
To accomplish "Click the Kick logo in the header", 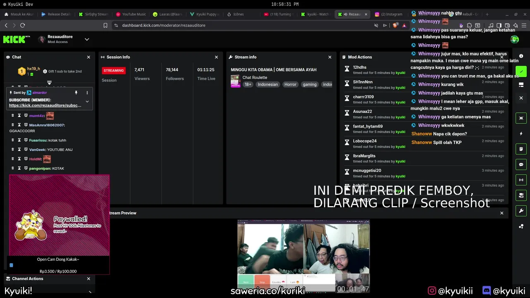I will point(17,39).
